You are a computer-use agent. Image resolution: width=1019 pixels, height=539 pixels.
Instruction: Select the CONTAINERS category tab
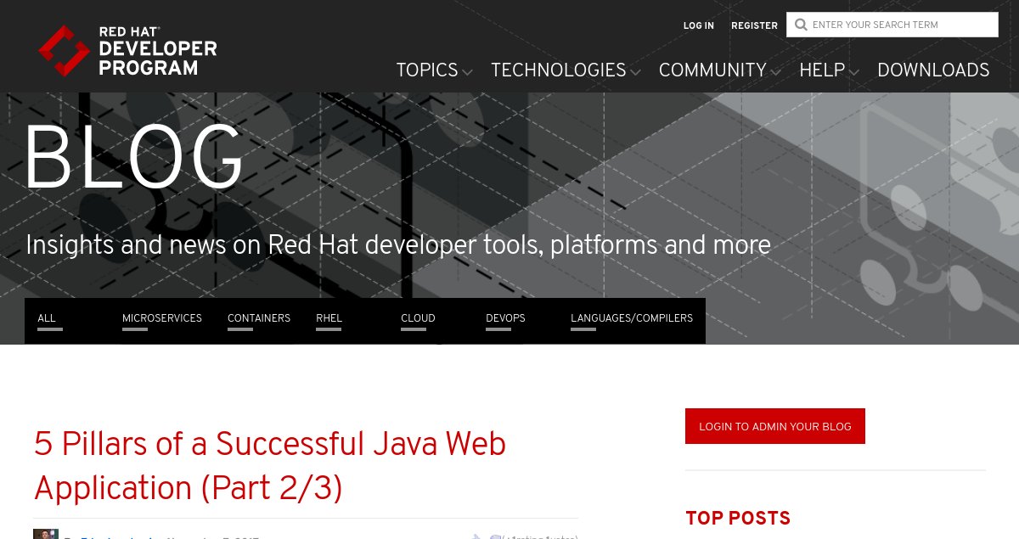[259, 318]
